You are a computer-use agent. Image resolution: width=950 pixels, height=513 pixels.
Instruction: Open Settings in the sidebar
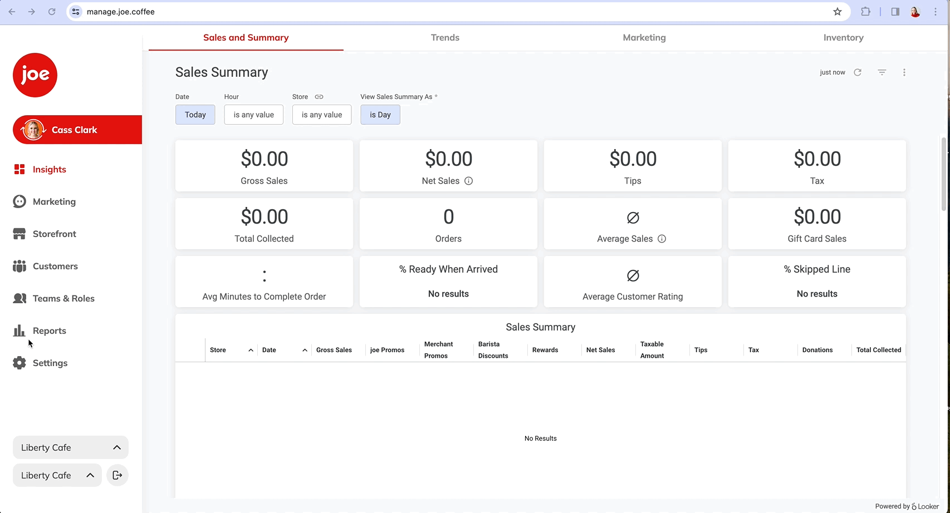click(50, 363)
